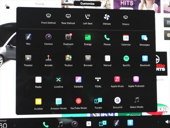Select the sports station thumbnail behind launcher
This screenshot has width=170, height=128.
point(161,64)
